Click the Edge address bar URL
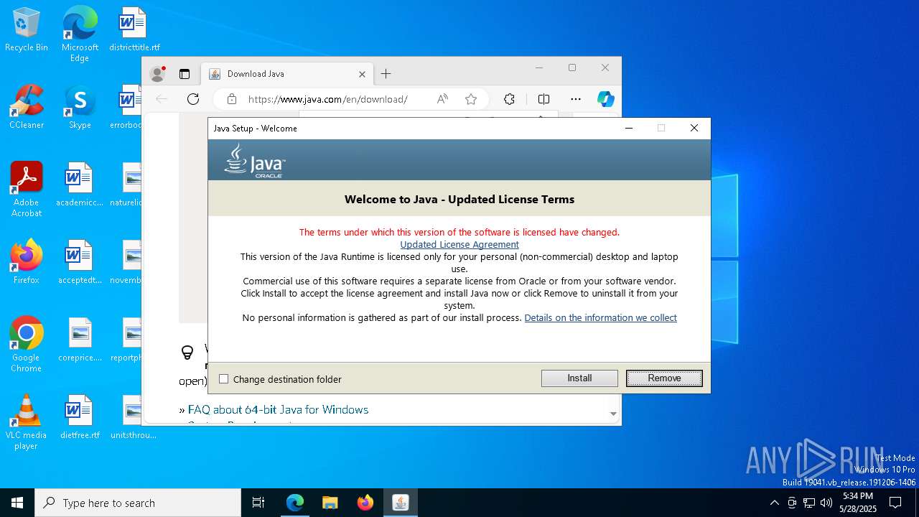Screen dimensions: 919x517 click(328, 99)
